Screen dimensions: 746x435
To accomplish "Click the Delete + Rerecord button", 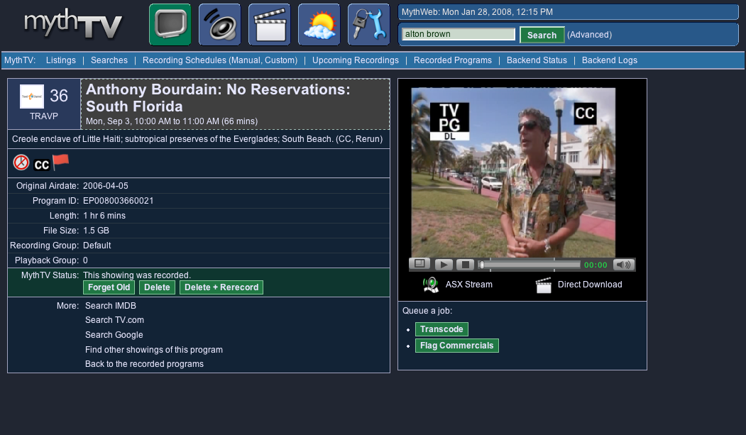I will tap(221, 287).
